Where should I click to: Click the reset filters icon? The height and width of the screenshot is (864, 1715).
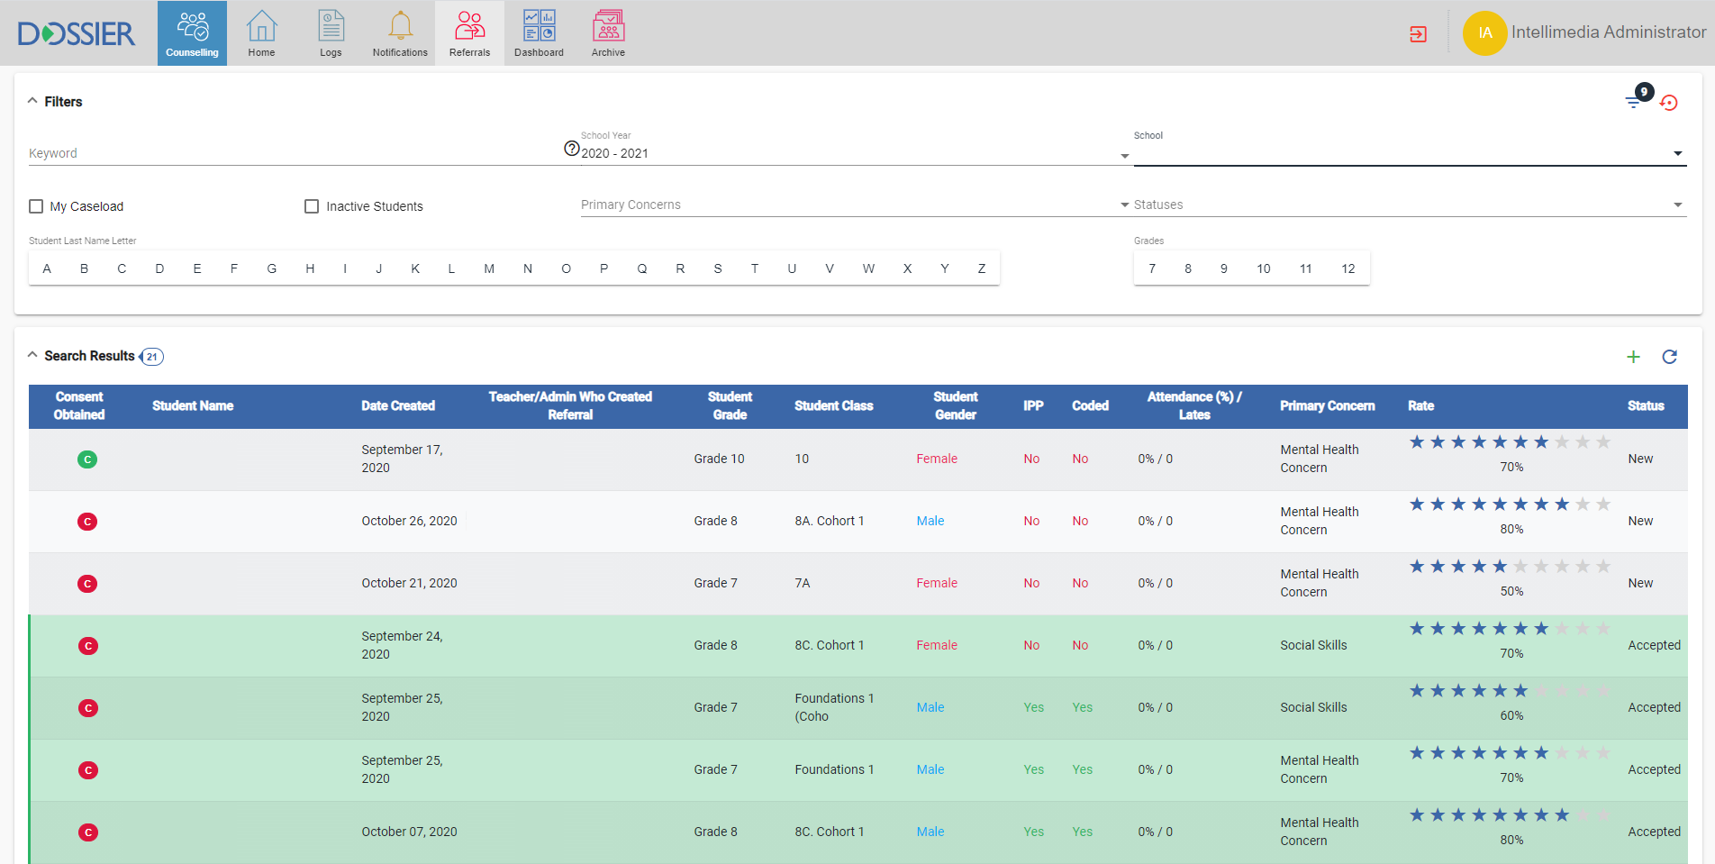(1669, 103)
